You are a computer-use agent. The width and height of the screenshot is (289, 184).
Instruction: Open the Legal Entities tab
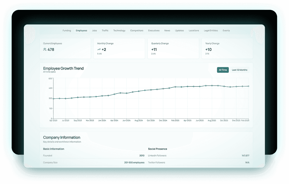(211, 30)
